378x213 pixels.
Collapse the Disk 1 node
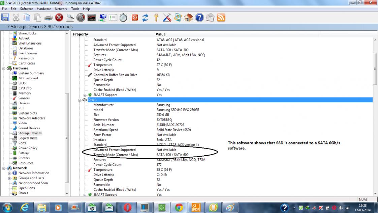point(81,100)
